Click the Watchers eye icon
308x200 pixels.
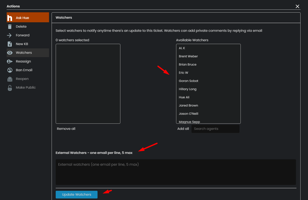(x=10, y=53)
